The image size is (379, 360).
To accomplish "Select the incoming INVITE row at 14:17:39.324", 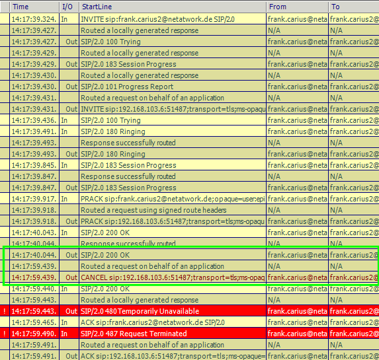I will pos(189,19).
